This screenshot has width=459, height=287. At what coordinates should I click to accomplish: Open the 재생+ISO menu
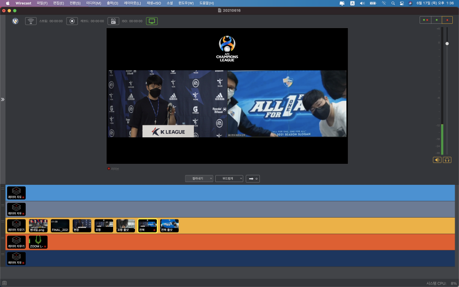click(x=153, y=3)
